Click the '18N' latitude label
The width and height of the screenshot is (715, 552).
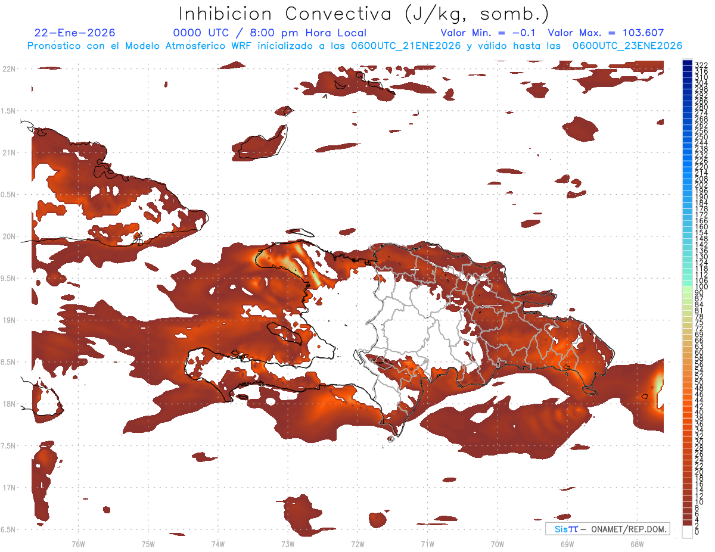click(x=8, y=404)
